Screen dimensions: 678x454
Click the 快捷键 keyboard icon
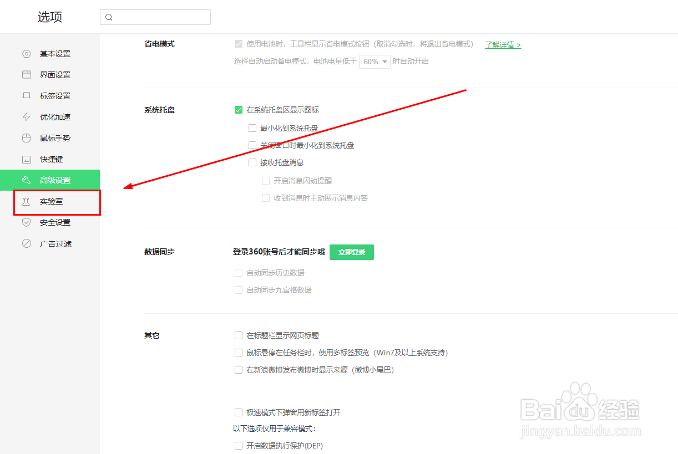(x=26, y=159)
